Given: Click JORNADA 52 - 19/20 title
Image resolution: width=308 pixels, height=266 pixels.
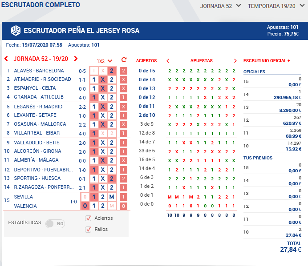Looking at the screenshot, I should (x=41, y=59).
